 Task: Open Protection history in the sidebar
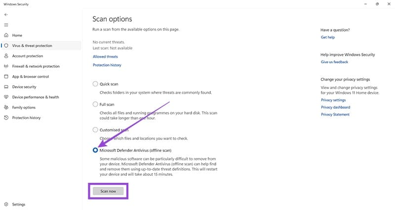26,118
